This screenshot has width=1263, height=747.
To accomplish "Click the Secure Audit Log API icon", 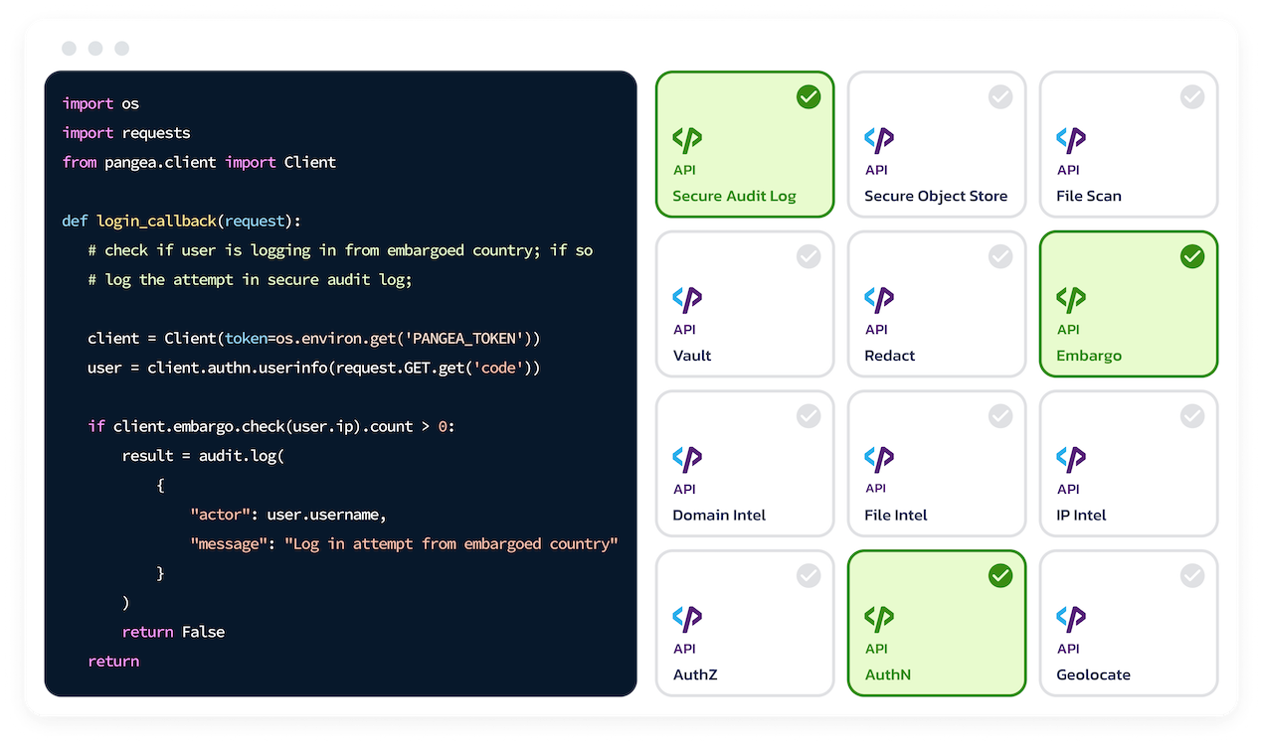I will point(687,140).
